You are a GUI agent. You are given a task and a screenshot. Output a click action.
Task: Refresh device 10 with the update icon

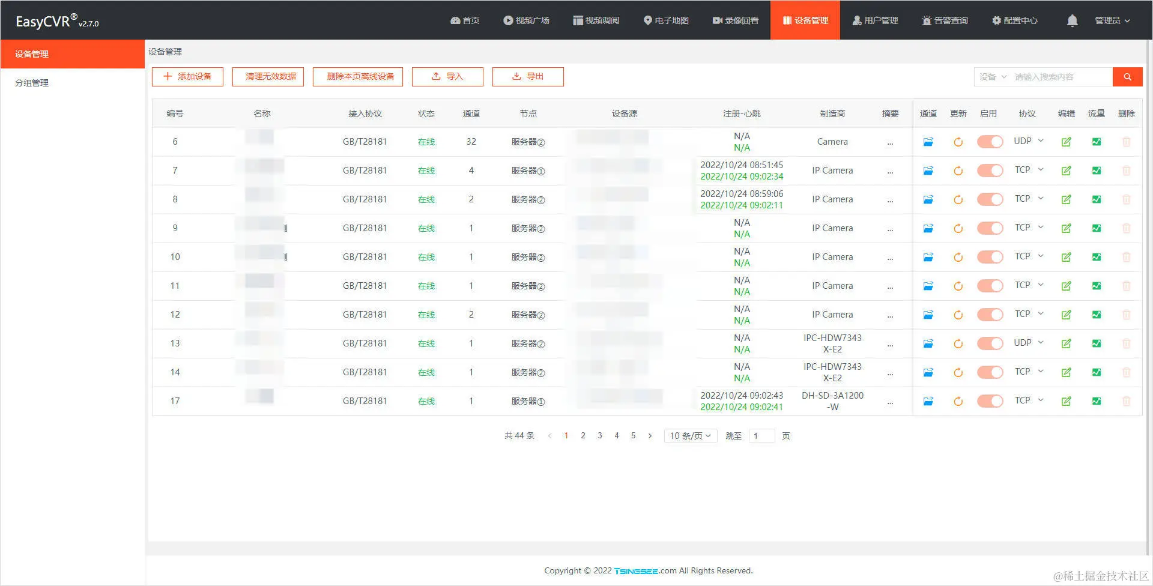click(x=958, y=257)
